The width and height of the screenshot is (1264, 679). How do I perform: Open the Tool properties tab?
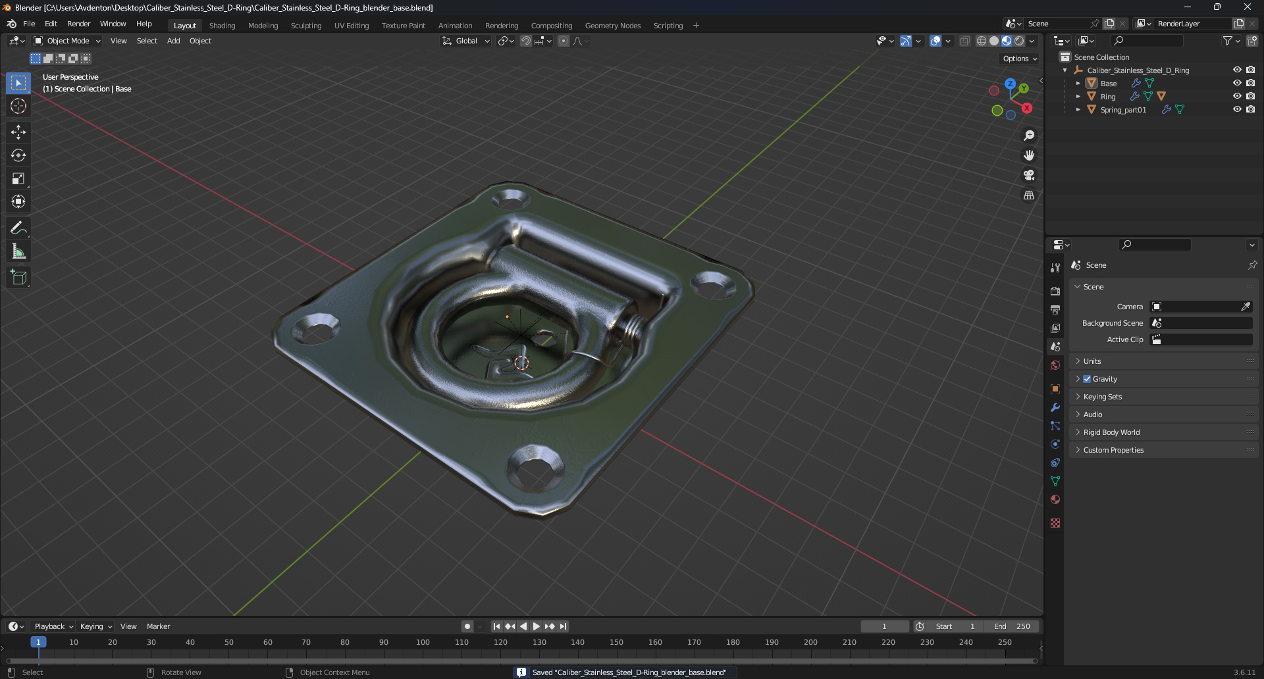[x=1055, y=268]
